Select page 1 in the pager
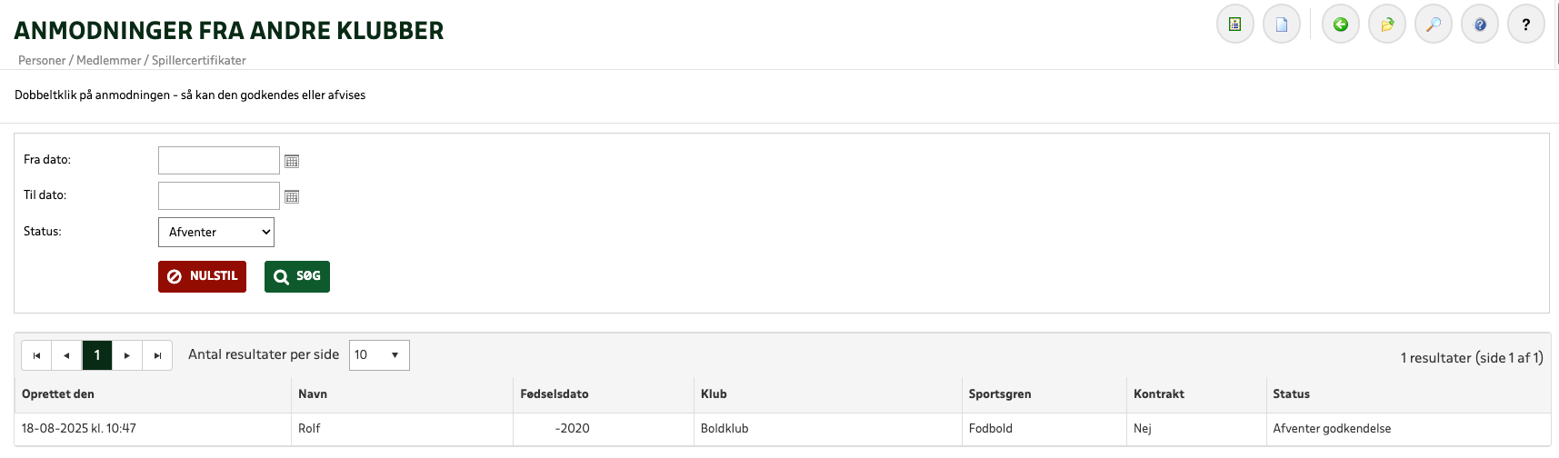 click(97, 355)
